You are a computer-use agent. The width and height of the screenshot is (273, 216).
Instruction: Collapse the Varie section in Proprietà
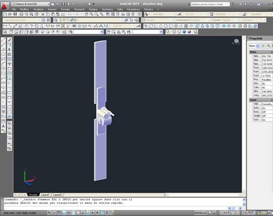click(272, 100)
